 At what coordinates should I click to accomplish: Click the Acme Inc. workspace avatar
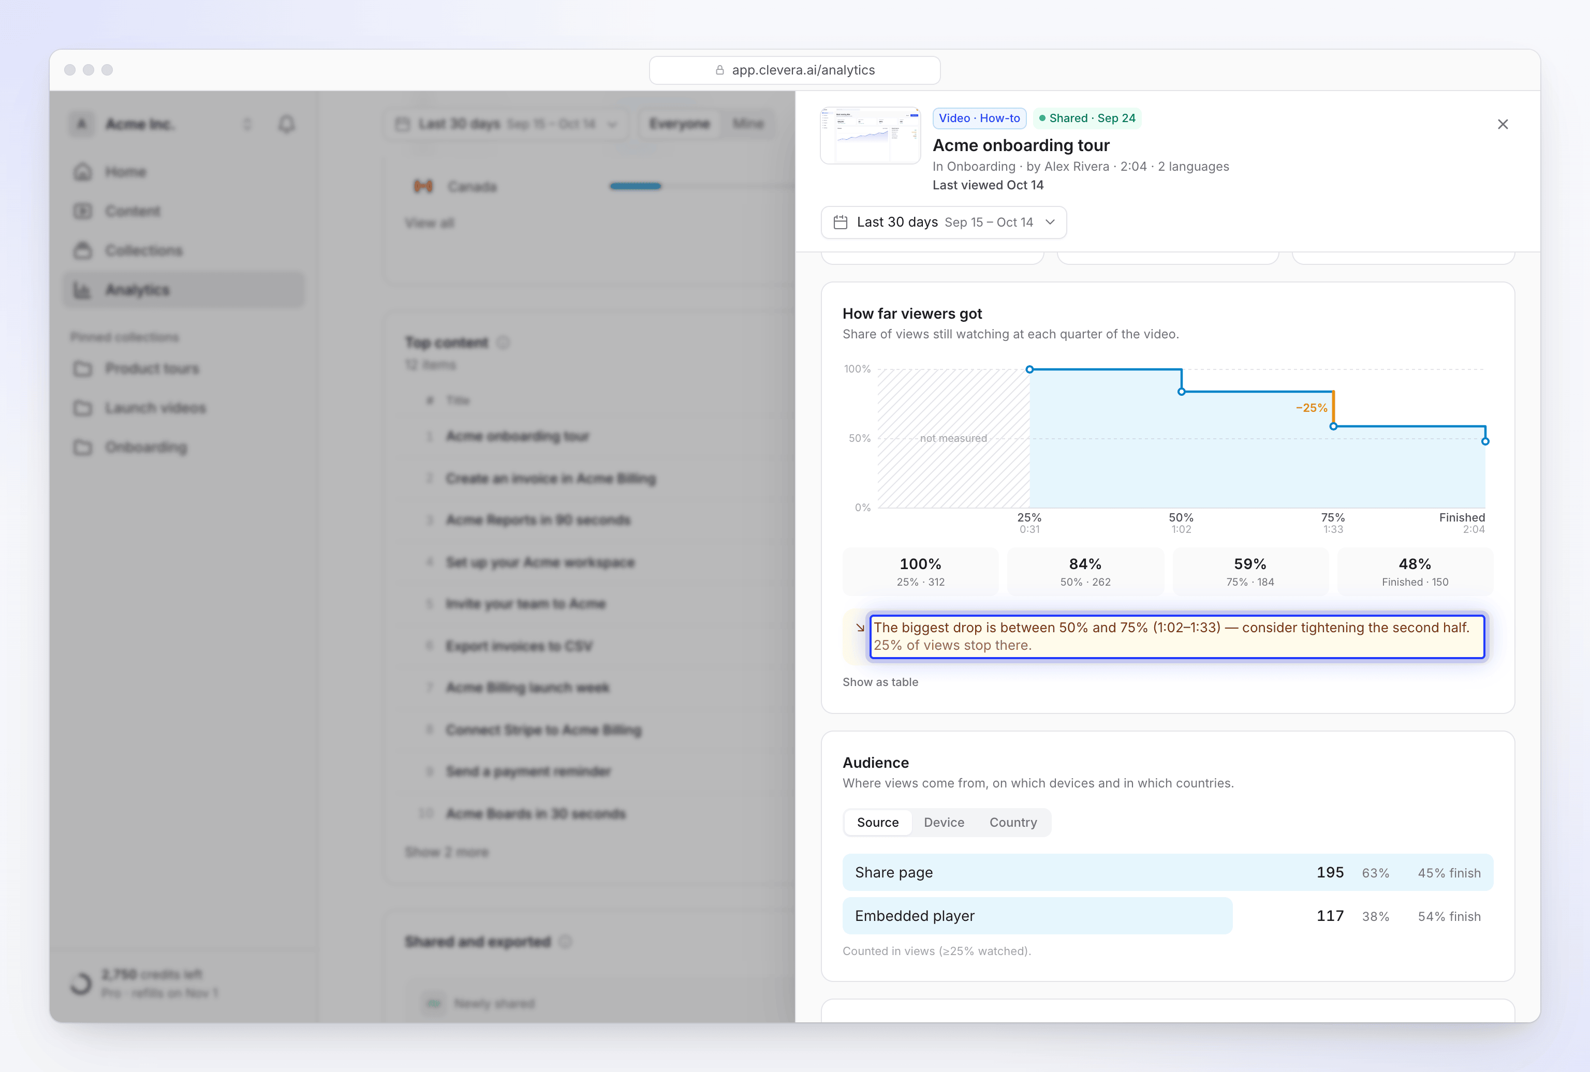(81, 124)
